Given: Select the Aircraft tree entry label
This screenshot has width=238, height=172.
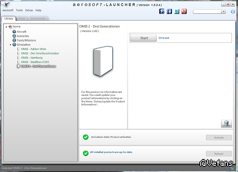Looking at the screenshot, I should click(x=22, y=32).
